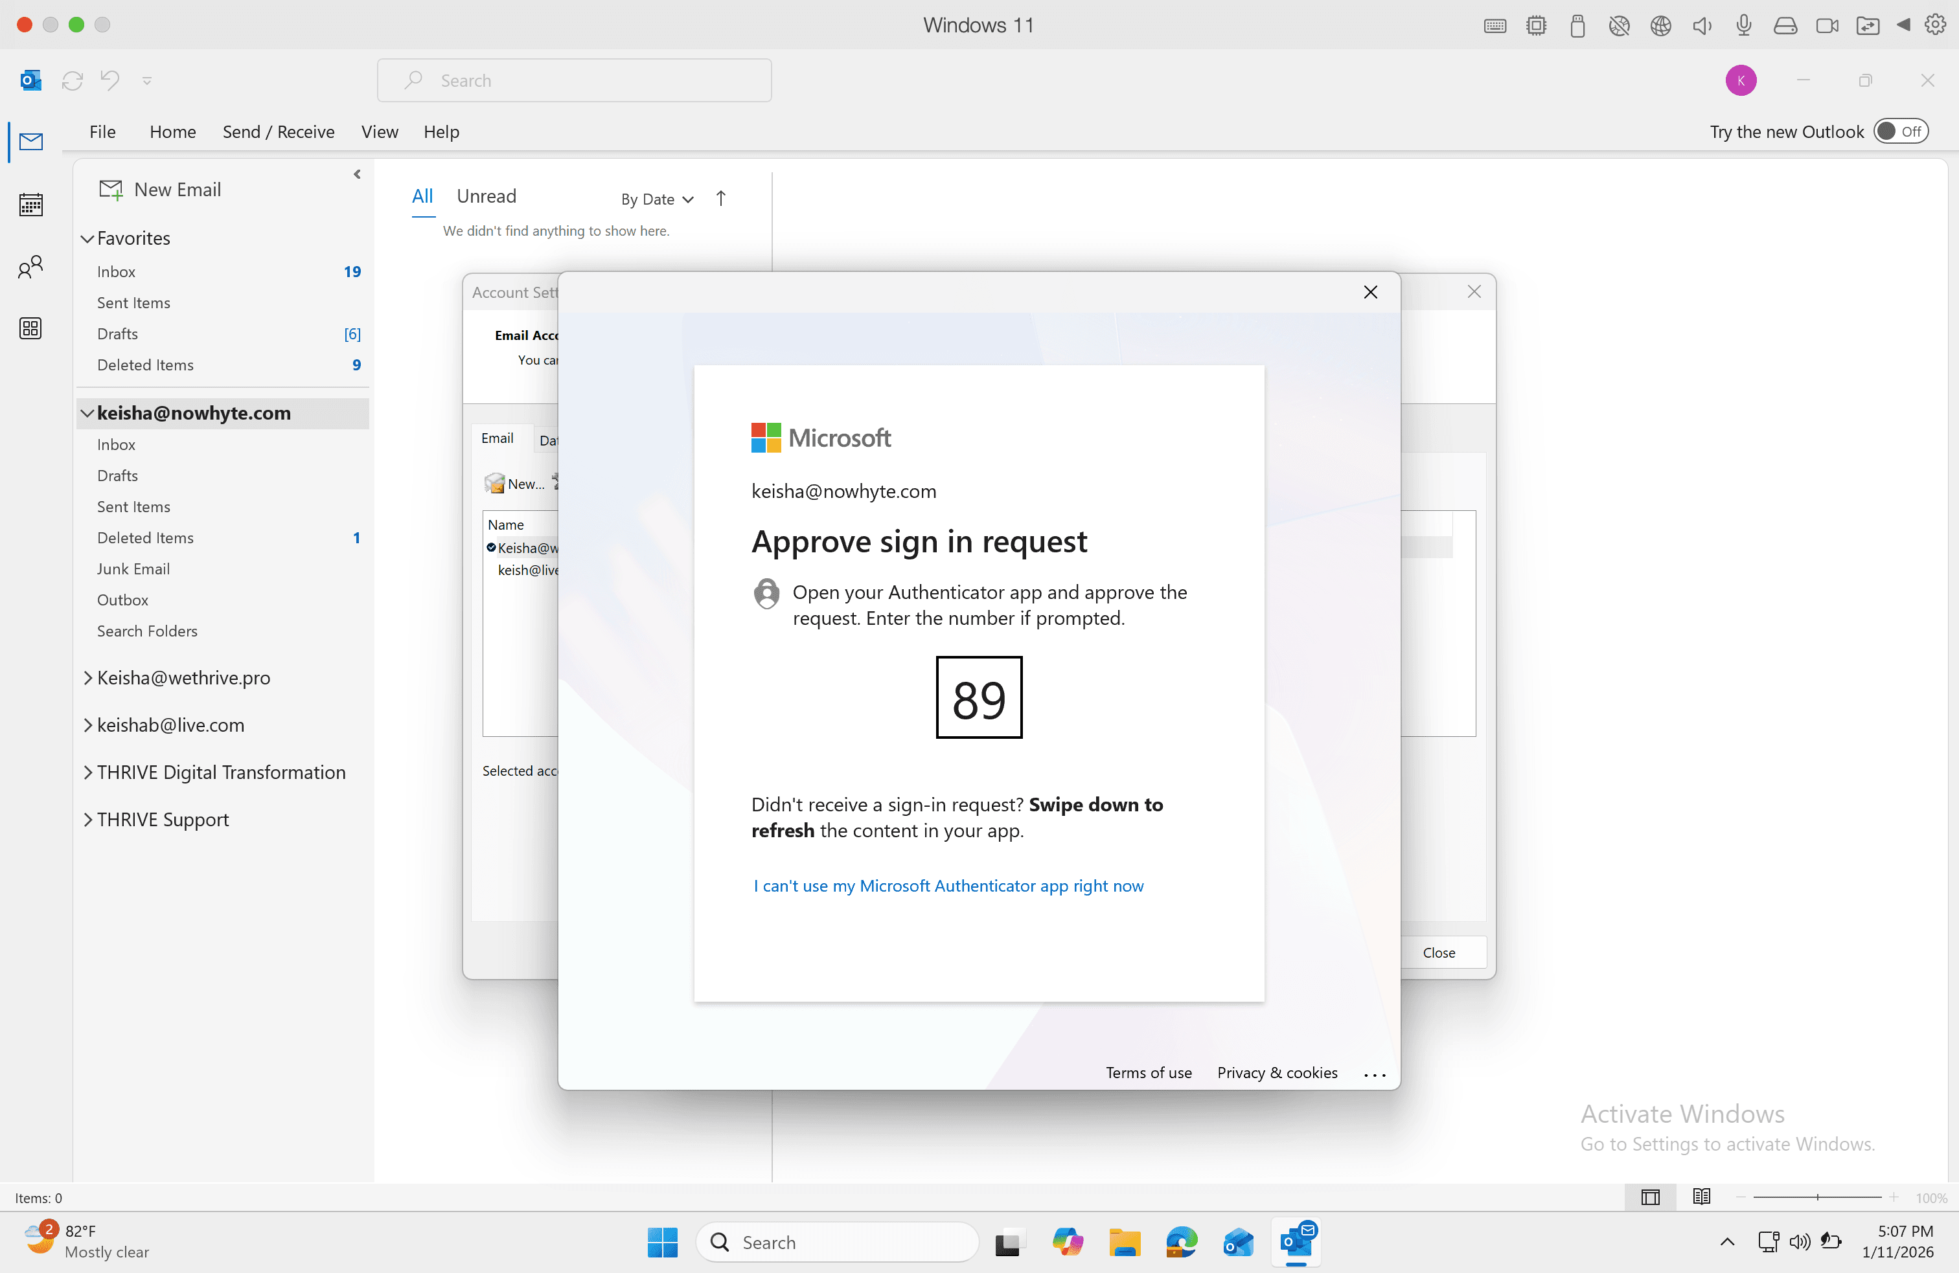1959x1273 pixels.
Task: Open the File menu
Action: 102,131
